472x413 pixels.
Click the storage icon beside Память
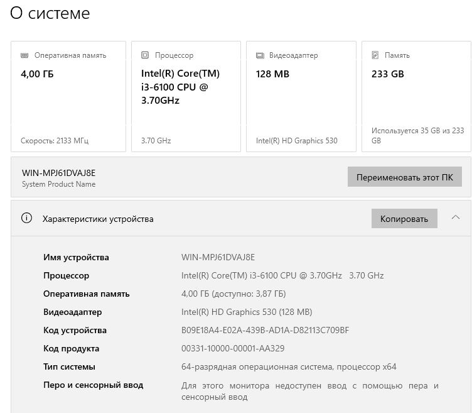375,55
